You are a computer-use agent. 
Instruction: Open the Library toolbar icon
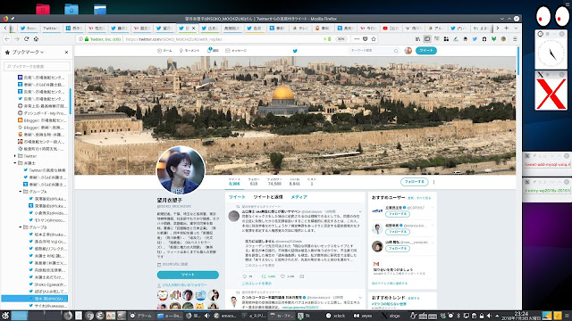tap(417, 39)
